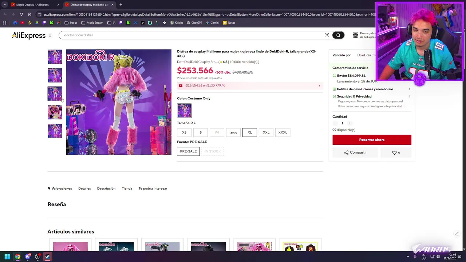Jump to Te podría interesar tab

tap(153, 188)
